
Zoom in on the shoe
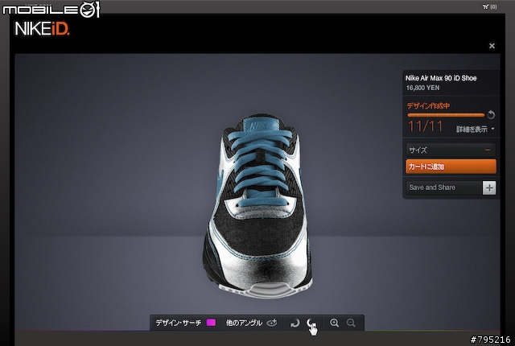334,323
